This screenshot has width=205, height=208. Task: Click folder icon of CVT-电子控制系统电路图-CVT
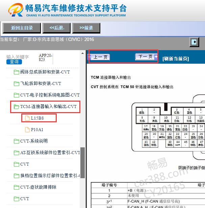pyautogui.click(x=17, y=95)
